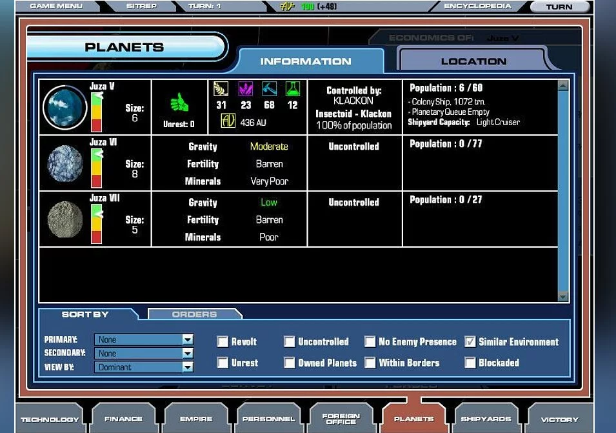Expand the Secondary sort dropdown
The height and width of the screenshot is (433, 616).
click(x=187, y=353)
